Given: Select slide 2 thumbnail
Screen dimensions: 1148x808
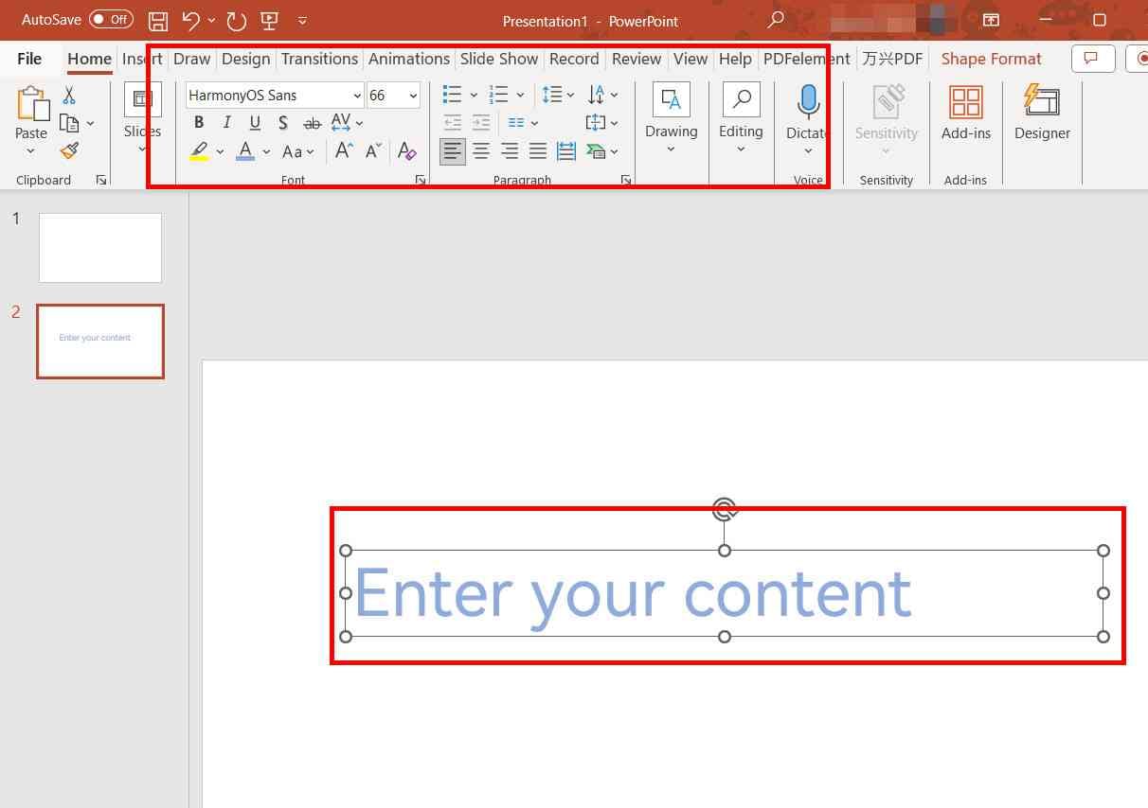Looking at the screenshot, I should 100,341.
